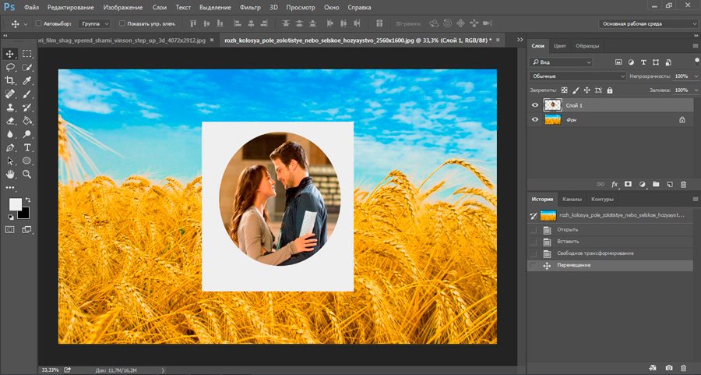The image size is (701, 375).
Task: Select the Hand tool
Action: pos(10,174)
